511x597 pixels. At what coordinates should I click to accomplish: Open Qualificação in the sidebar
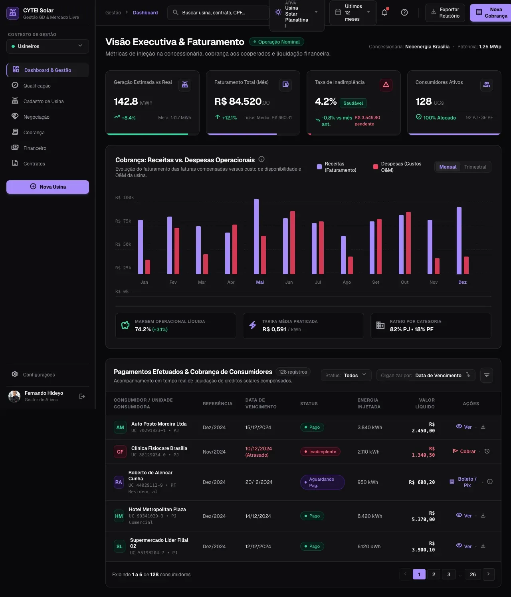pyautogui.click(x=48, y=86)
